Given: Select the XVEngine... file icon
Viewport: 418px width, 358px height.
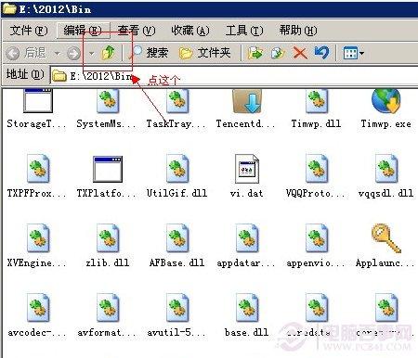Looking at the screenshot, I should click(38, 238).
